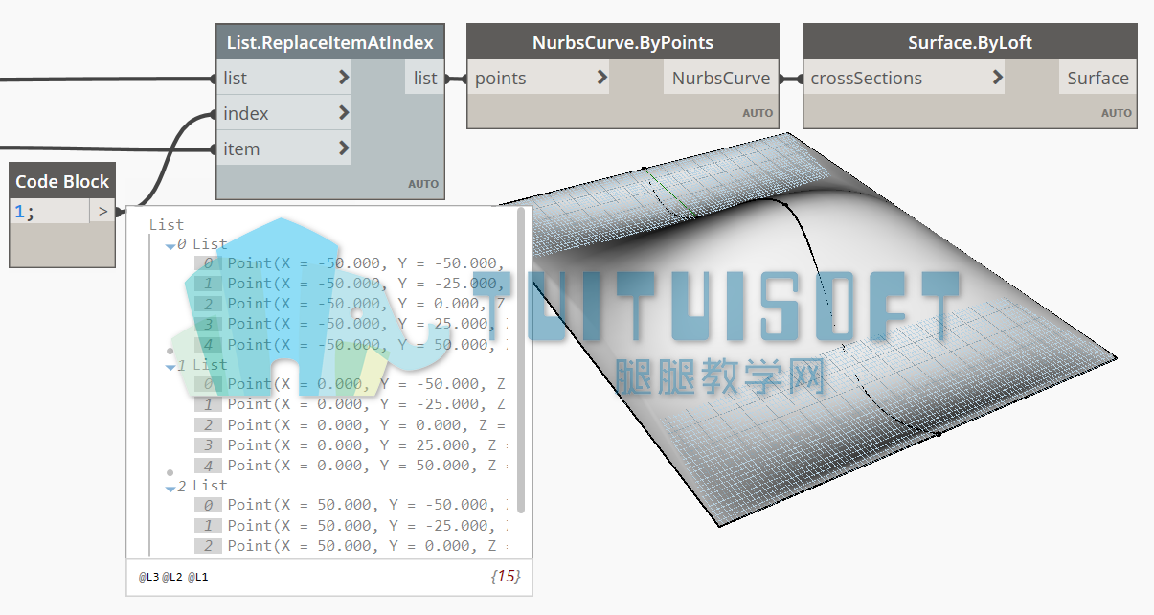Select the List.ReplaceItemAtIndex node header
1154x615 pixels.
click(x=330, y=42)
